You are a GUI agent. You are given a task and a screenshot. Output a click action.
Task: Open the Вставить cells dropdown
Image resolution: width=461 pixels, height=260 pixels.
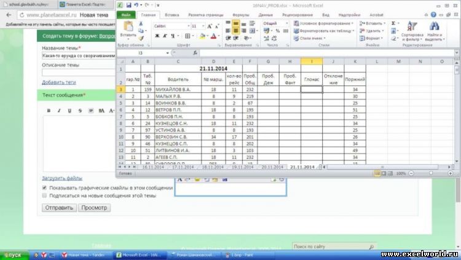tap(372, 23)
